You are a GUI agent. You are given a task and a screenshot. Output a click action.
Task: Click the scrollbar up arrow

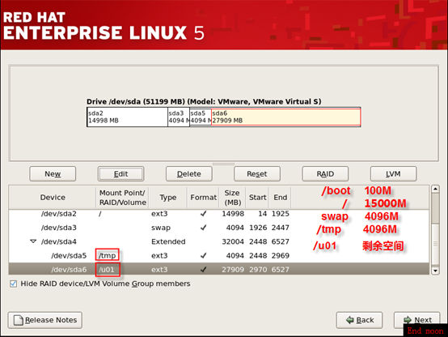pos(435,189)
